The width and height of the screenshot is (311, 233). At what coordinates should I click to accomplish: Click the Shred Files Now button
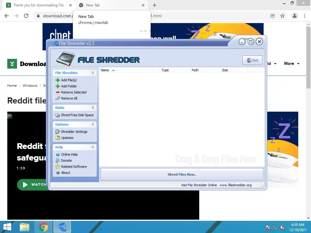click(182, 174)
